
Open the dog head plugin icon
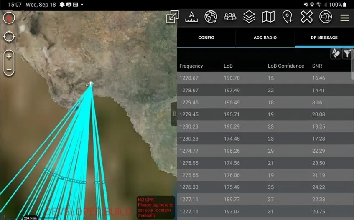(x=326, y=17)
